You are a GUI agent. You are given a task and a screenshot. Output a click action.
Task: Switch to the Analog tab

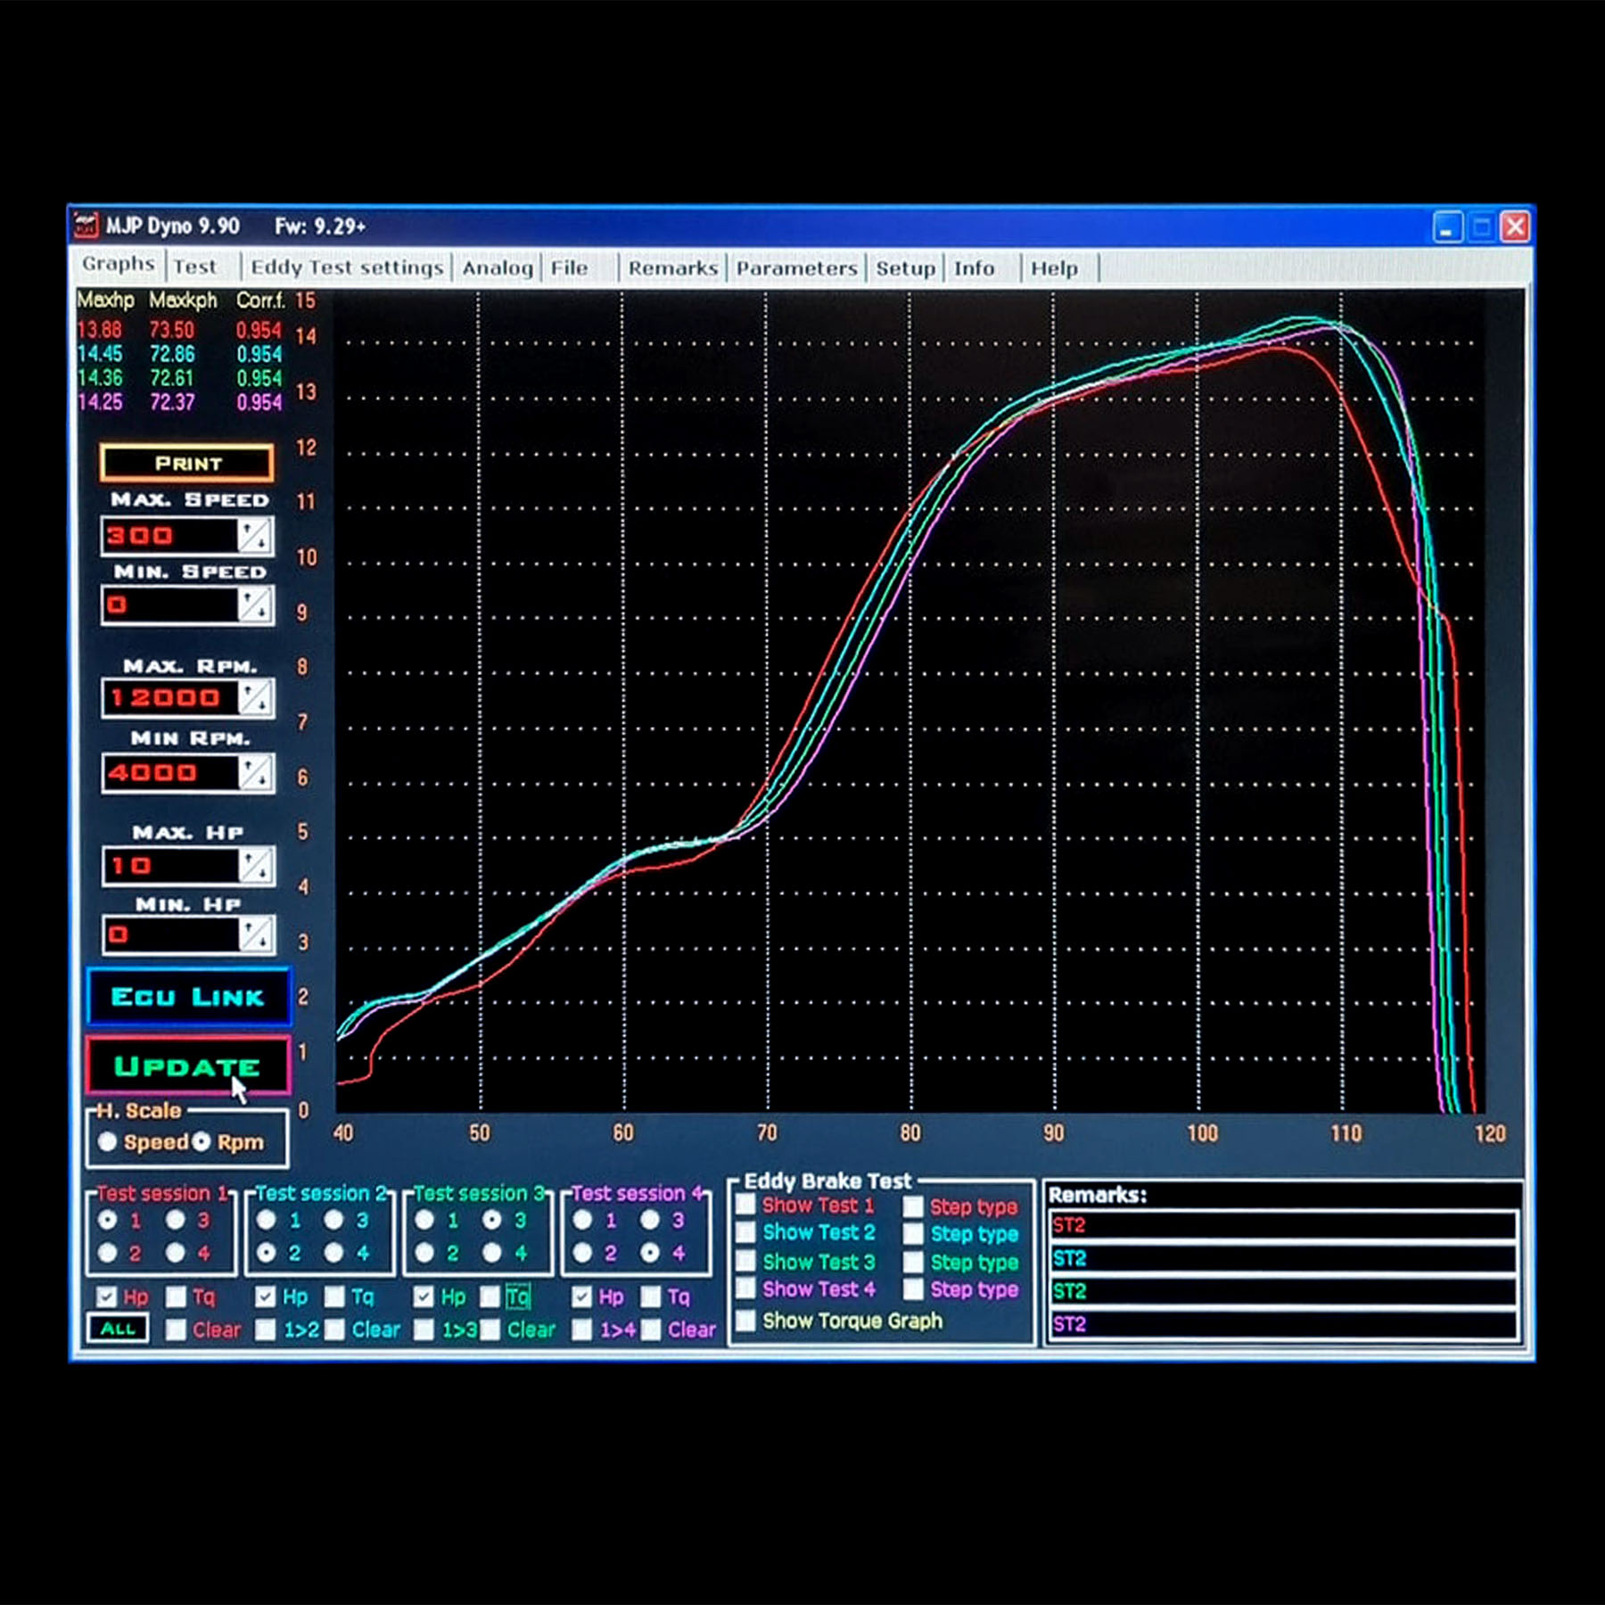coord(498,267)
